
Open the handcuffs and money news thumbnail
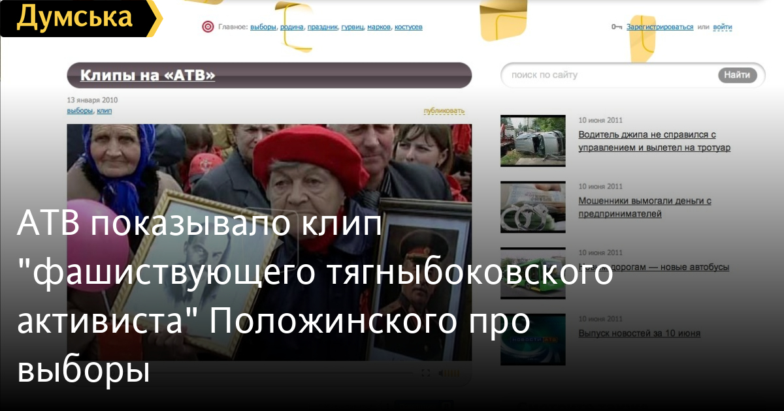pyautogui.click(x=532, y=207)
